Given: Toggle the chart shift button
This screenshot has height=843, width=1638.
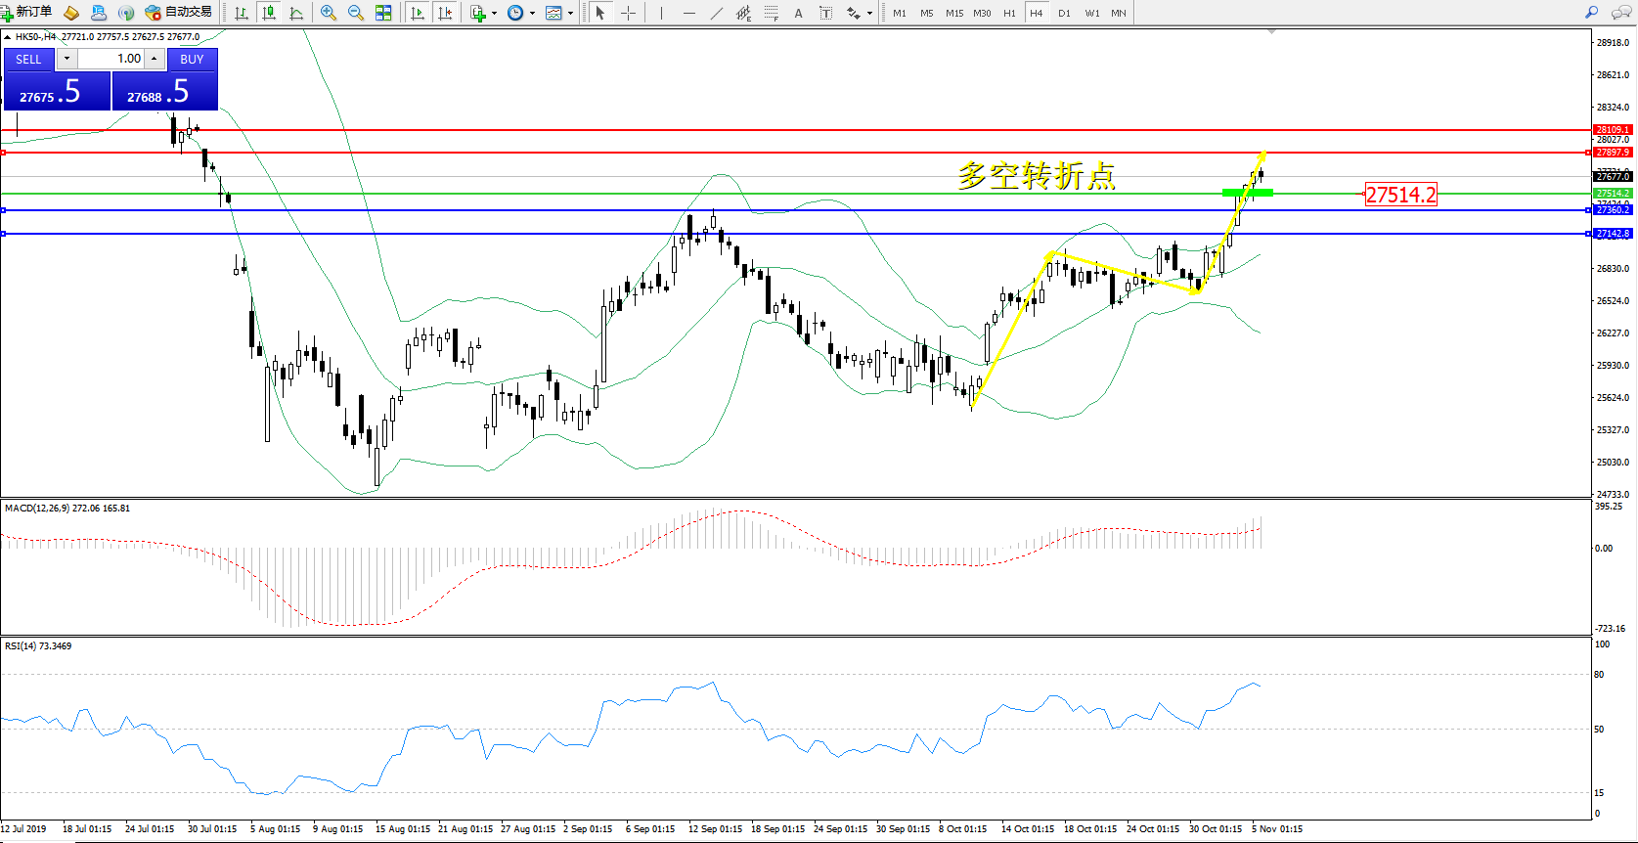Looking at the screenshot, I should tap(445, 13).
